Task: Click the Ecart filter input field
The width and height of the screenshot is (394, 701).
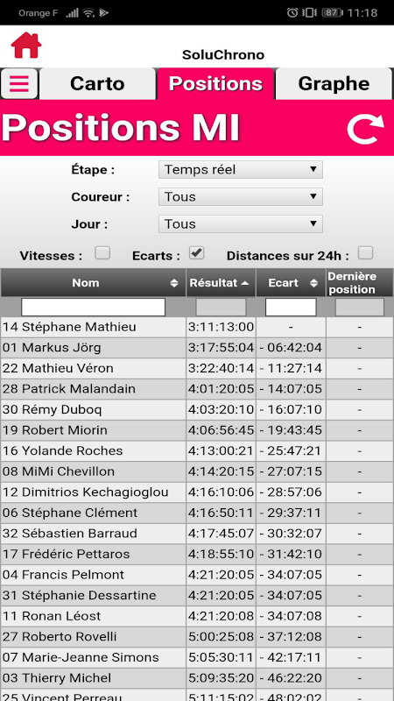Action: (291, 308)
